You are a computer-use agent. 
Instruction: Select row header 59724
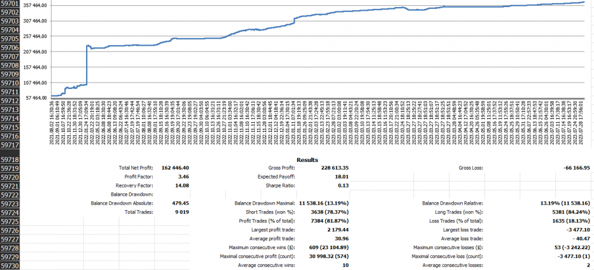click(x=10, y=212)
